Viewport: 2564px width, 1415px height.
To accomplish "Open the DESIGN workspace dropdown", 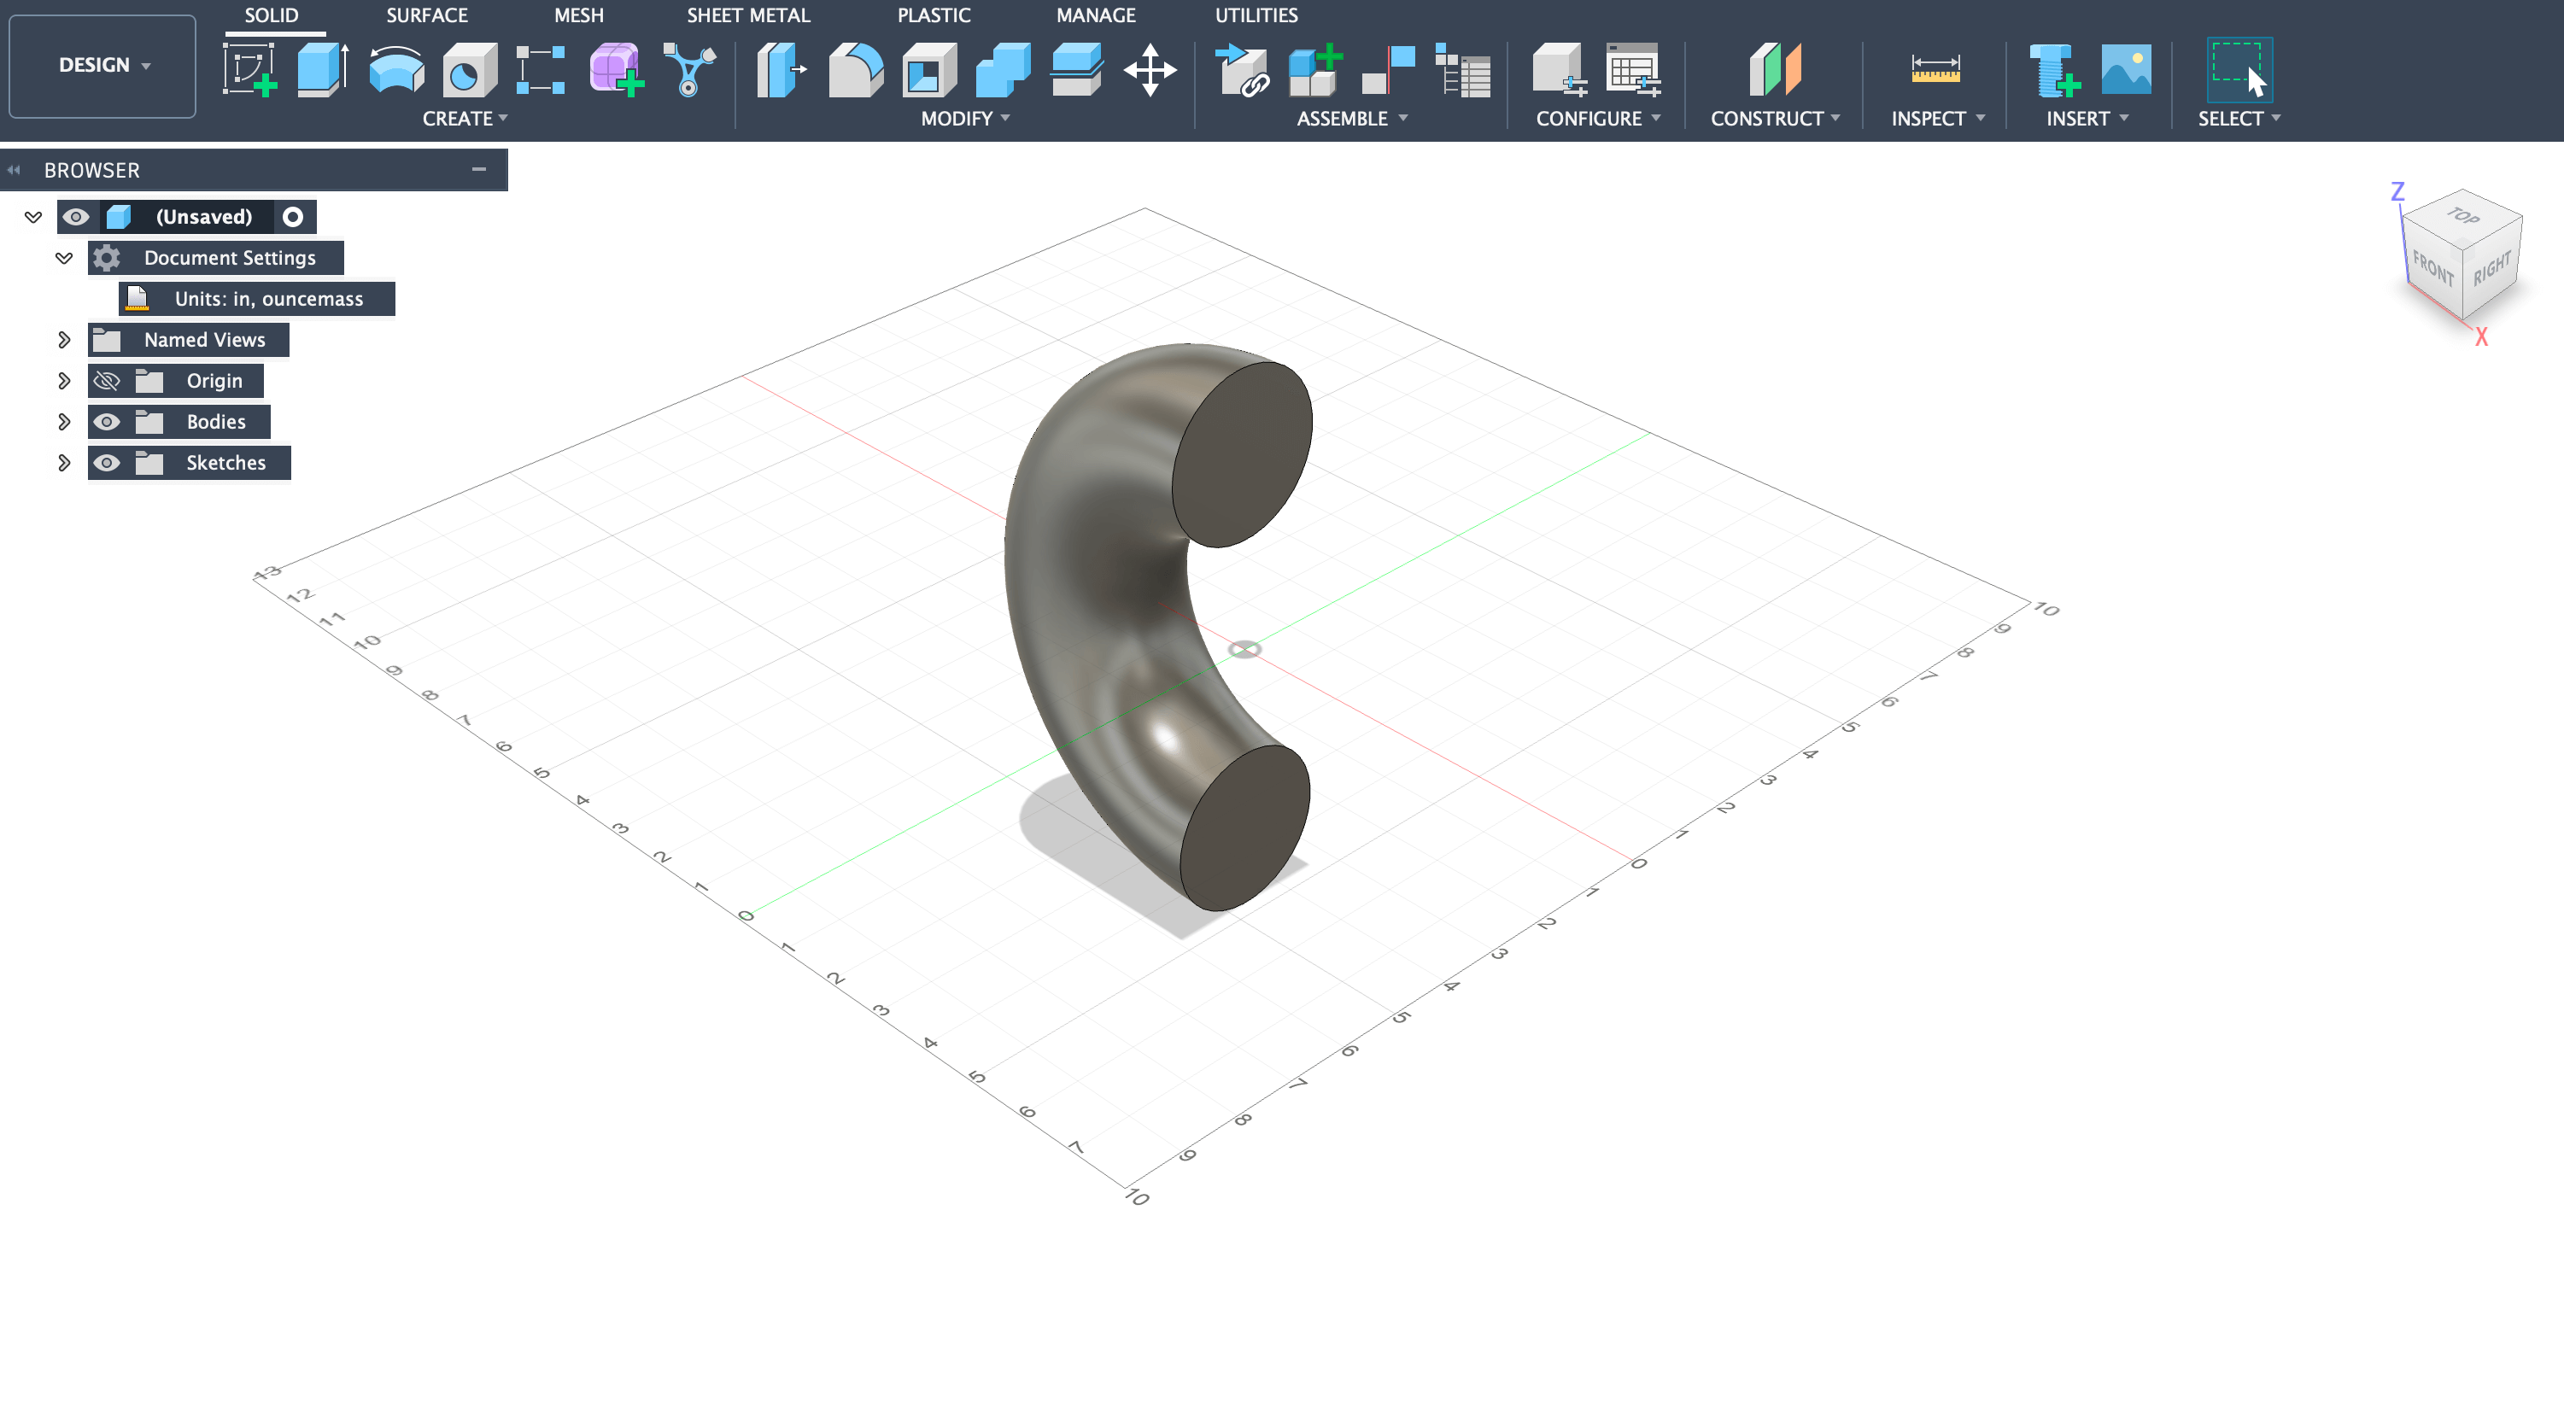I will (x=102, y=66).
